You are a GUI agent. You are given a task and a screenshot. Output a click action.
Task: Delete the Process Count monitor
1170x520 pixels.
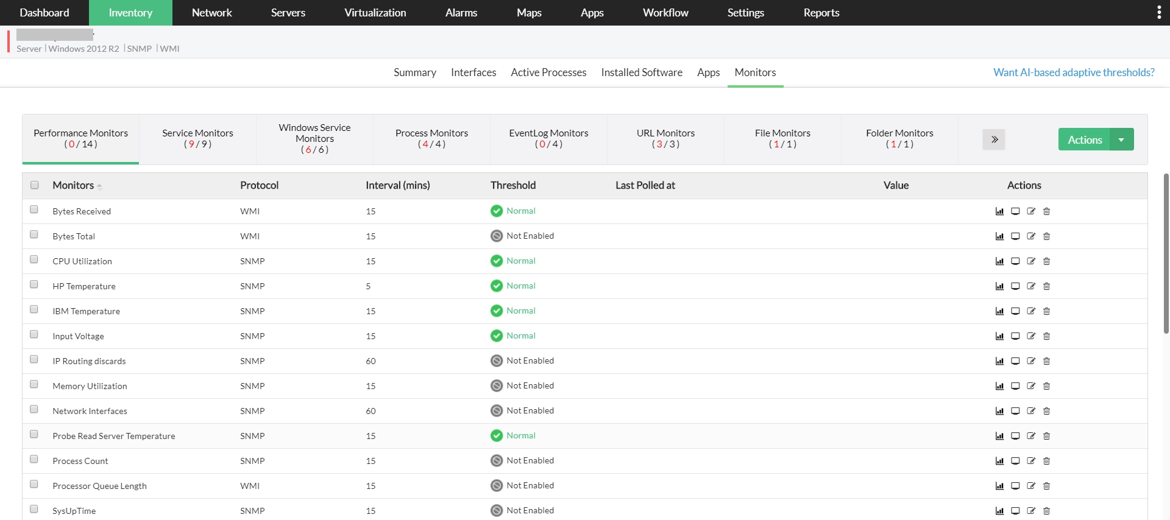(x=1047, y=461)
